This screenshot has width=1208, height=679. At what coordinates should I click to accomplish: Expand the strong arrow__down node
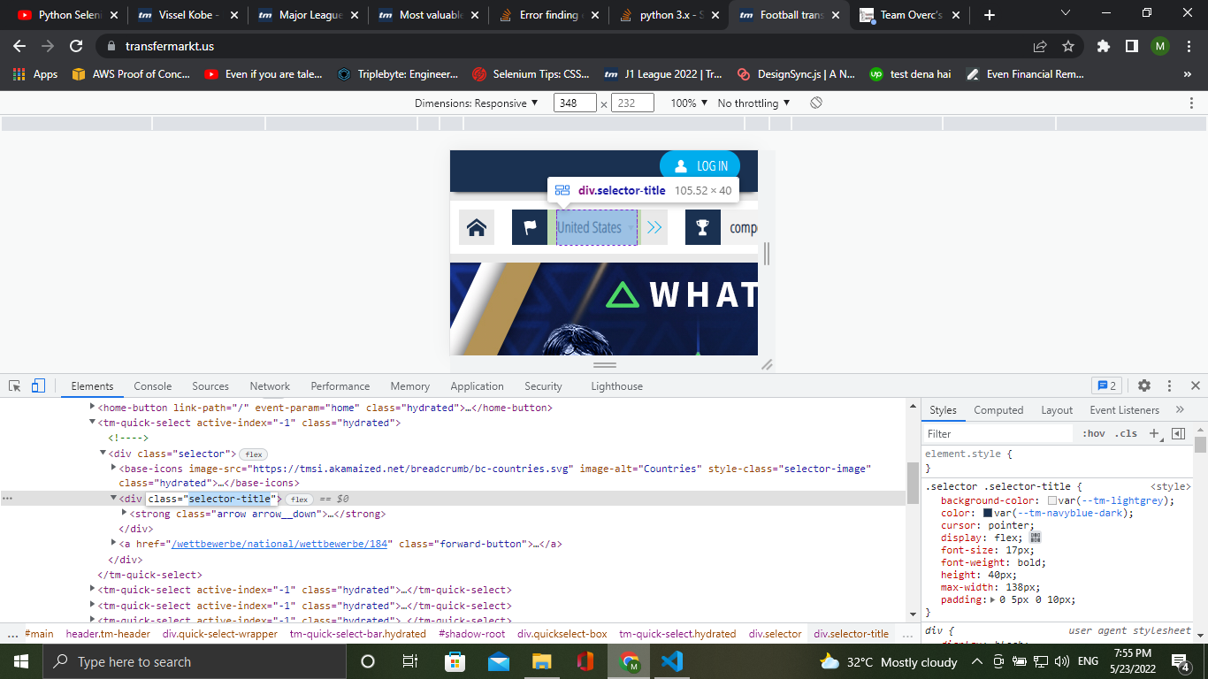click(x=124, y=513)
